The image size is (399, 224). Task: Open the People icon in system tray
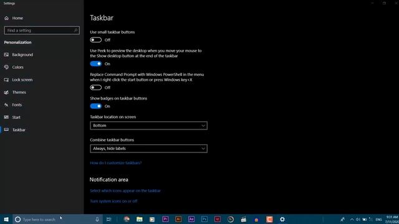[342, 219]
